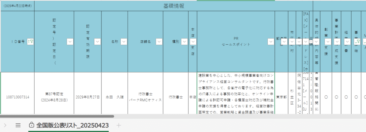Expand the PR セールスポイント filter arrow
The width and height of the screenshot is (366, 132).
[x=271, y=41]
